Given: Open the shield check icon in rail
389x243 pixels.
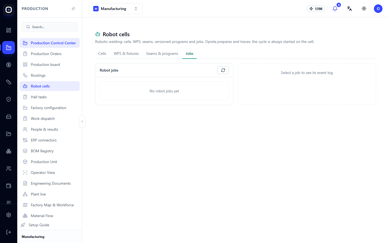Looking at the screenshot, I should pos(9,99).
